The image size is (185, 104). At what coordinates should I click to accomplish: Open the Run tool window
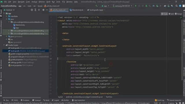pos(6,100)
